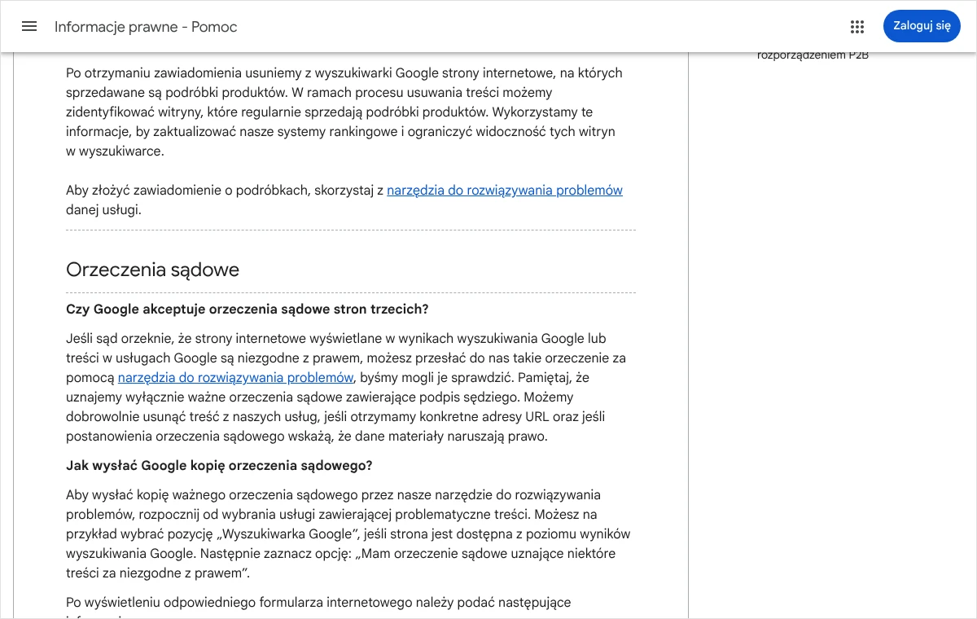Click the question Jak wysłać Google kopię orzeczenia sądowego?
Image resolution: width=977 pixels, height=619 pixels.
pos(219,466)
